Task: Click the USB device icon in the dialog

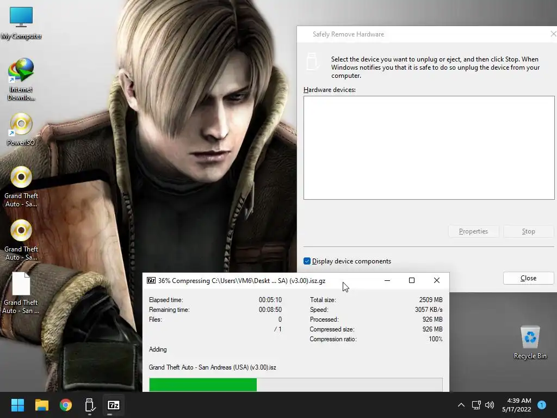Action: click(312, 62)
